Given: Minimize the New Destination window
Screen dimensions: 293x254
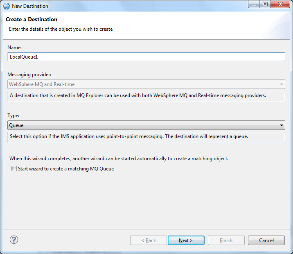Looking at the screenshot, I should pyautogui.click(x=253, y=5).
